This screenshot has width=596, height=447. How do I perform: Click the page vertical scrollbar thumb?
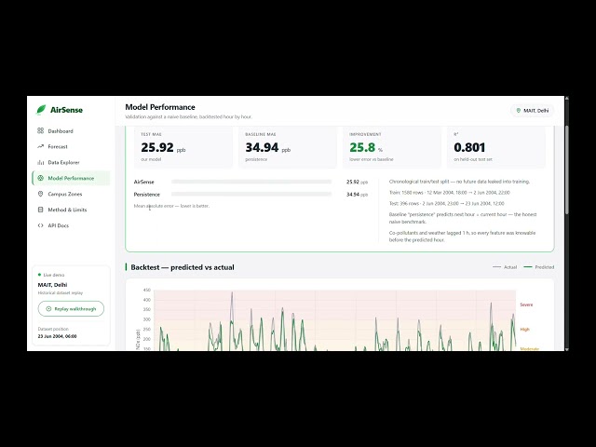pyautogui.click(x=567, y=169)
